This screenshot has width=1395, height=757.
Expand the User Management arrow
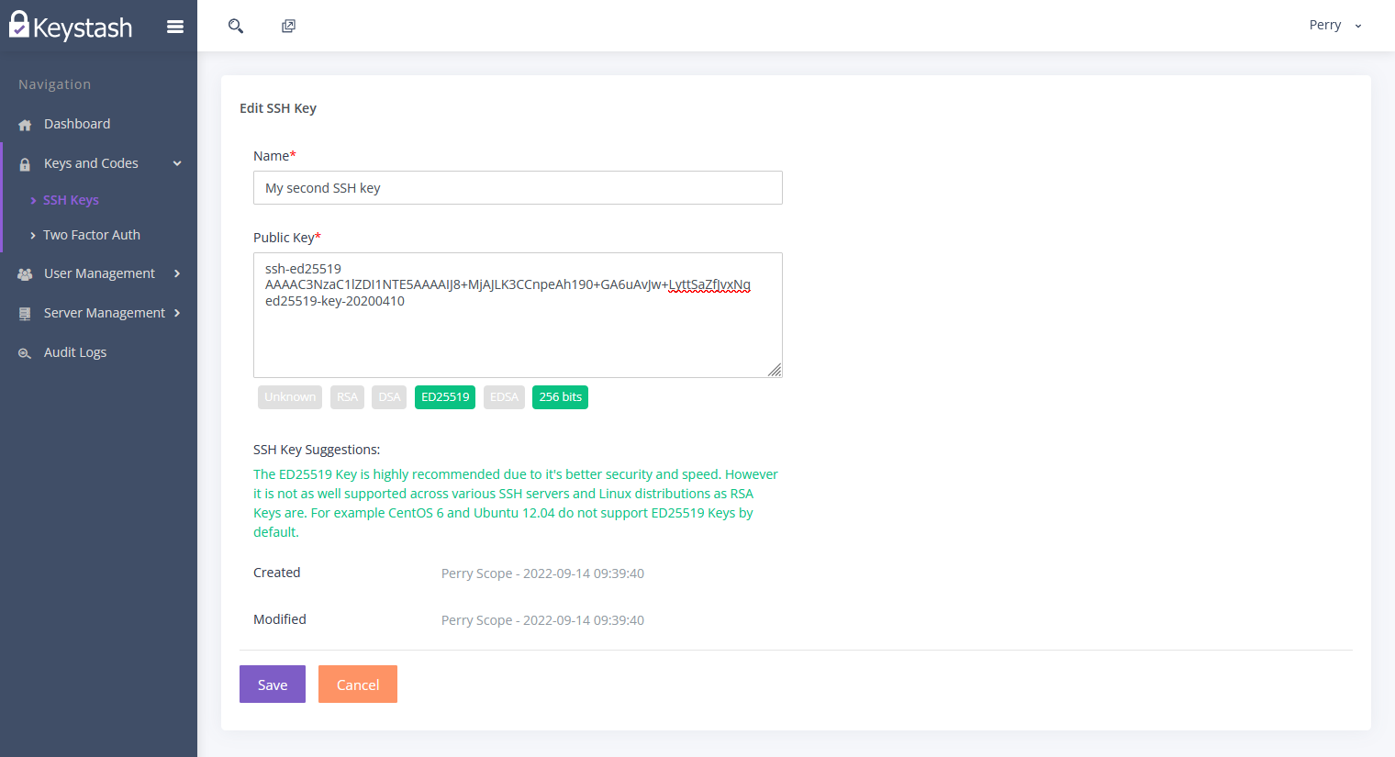tap(177, 273)
